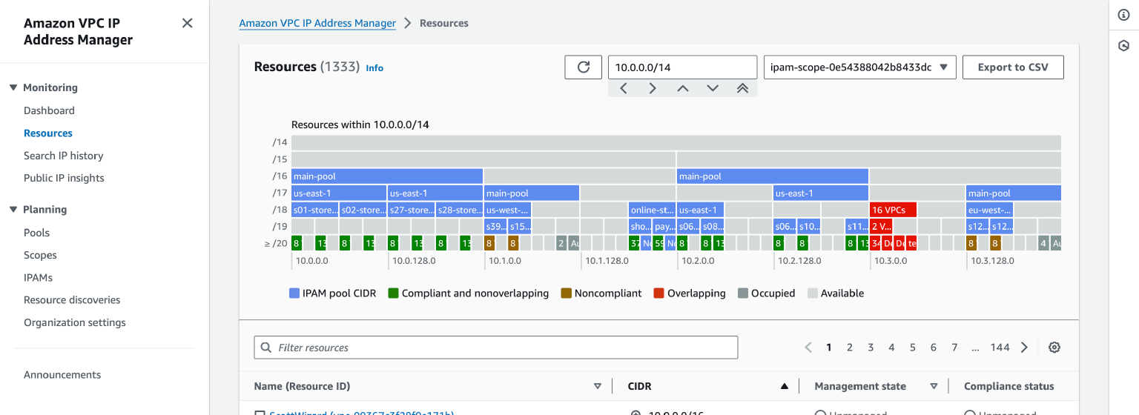Sort by Management state column
The height and width of the screenshot is (415, 1139).
(x=934, y=386)
